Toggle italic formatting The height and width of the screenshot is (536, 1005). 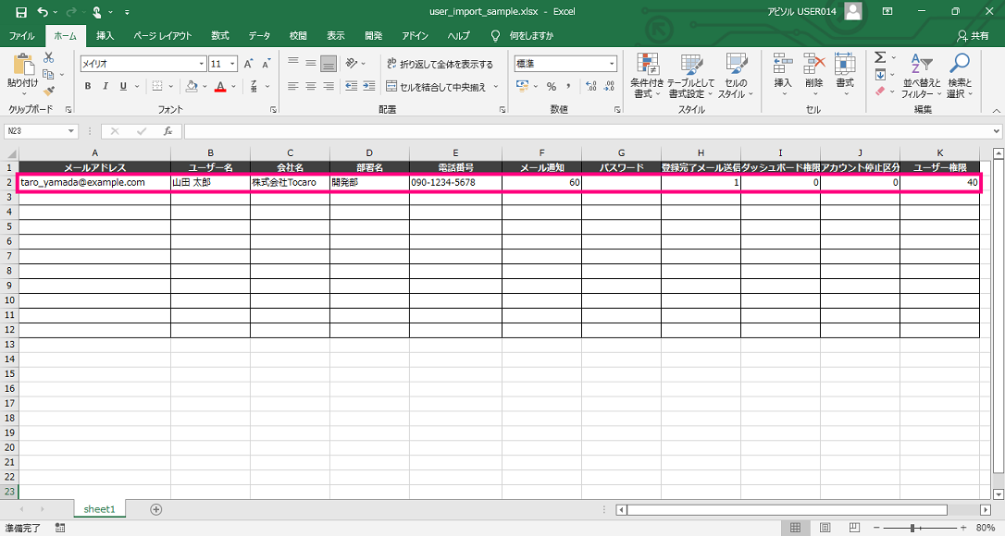click(x=105, y=86)
